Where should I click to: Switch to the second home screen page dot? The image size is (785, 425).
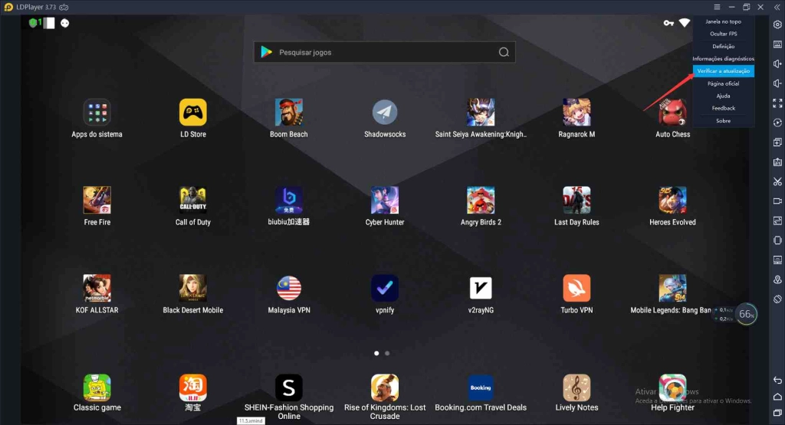387,354
